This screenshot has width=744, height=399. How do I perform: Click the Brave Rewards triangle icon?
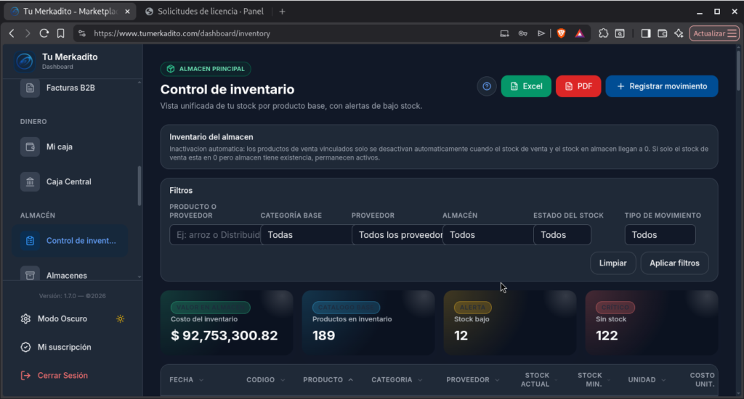tap(580, 33)
